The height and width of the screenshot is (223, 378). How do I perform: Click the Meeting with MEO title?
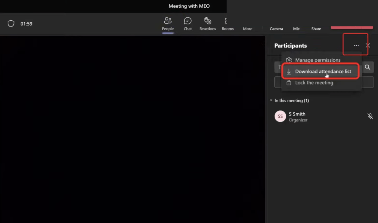(x=189, y=6)
